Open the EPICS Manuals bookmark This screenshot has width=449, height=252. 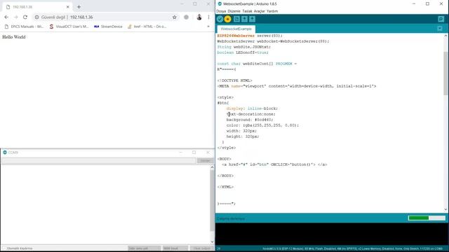[25, 27]
